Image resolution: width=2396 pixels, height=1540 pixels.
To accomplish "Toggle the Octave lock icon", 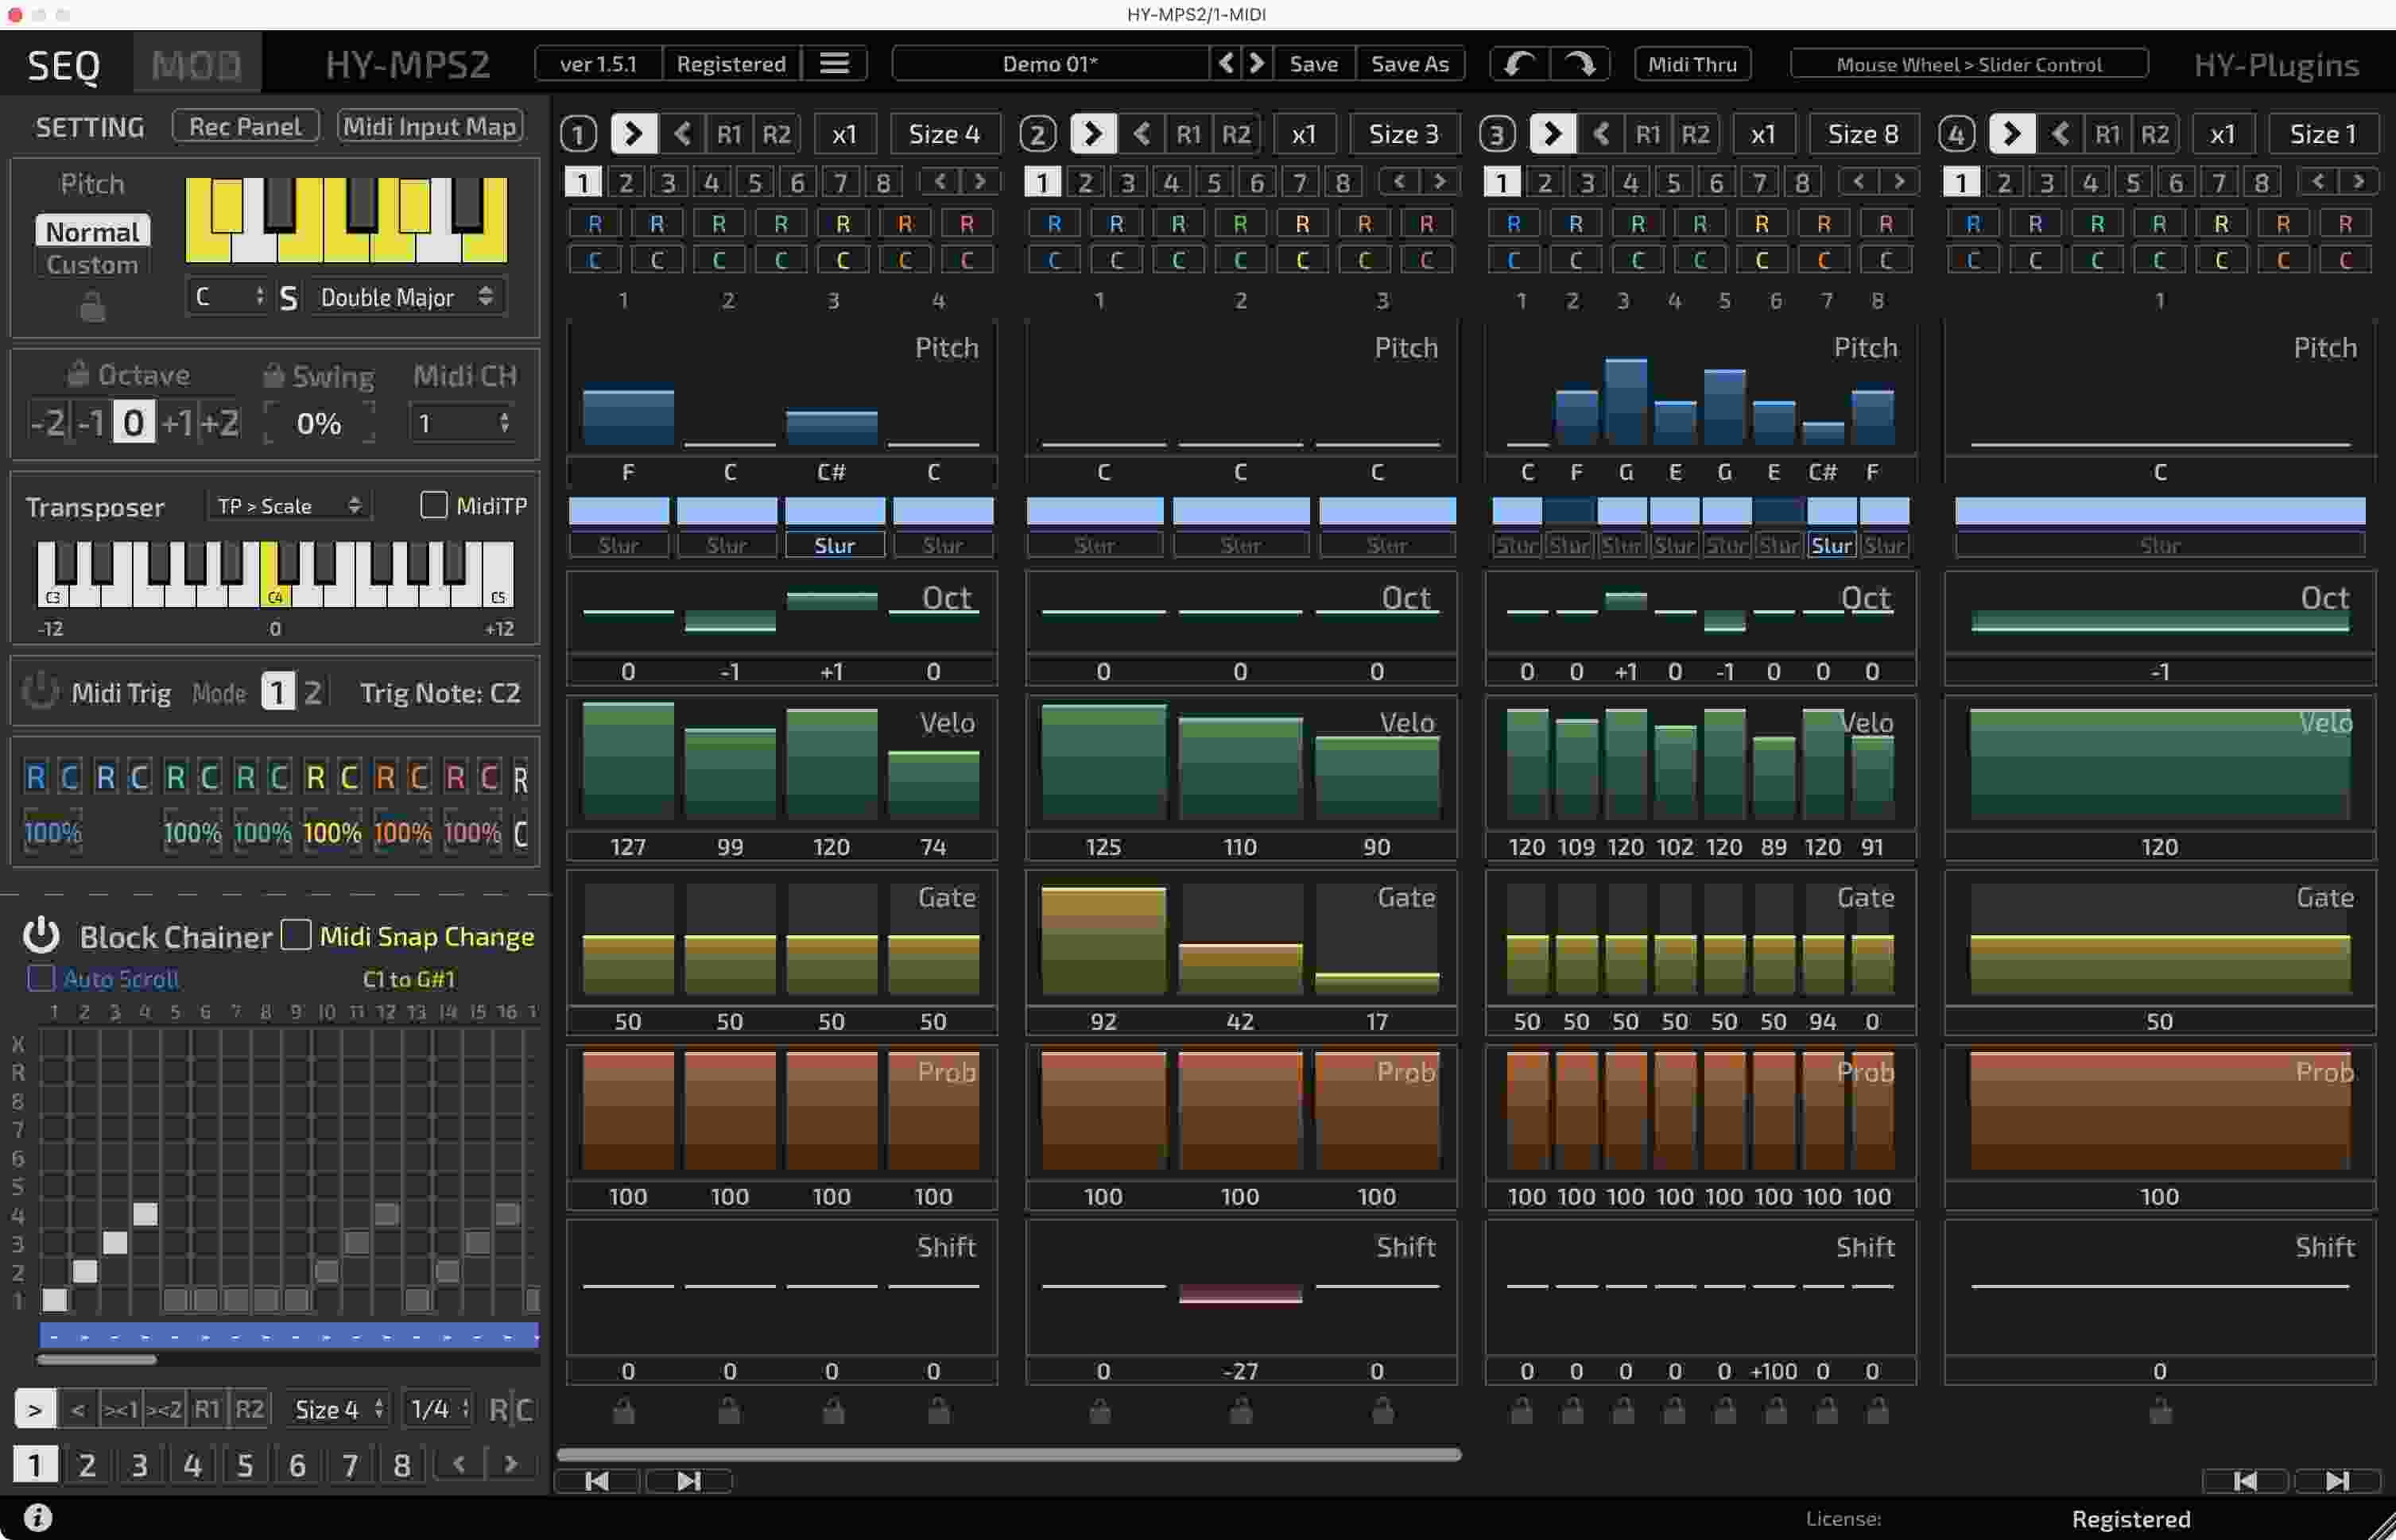I will point(77,374).
